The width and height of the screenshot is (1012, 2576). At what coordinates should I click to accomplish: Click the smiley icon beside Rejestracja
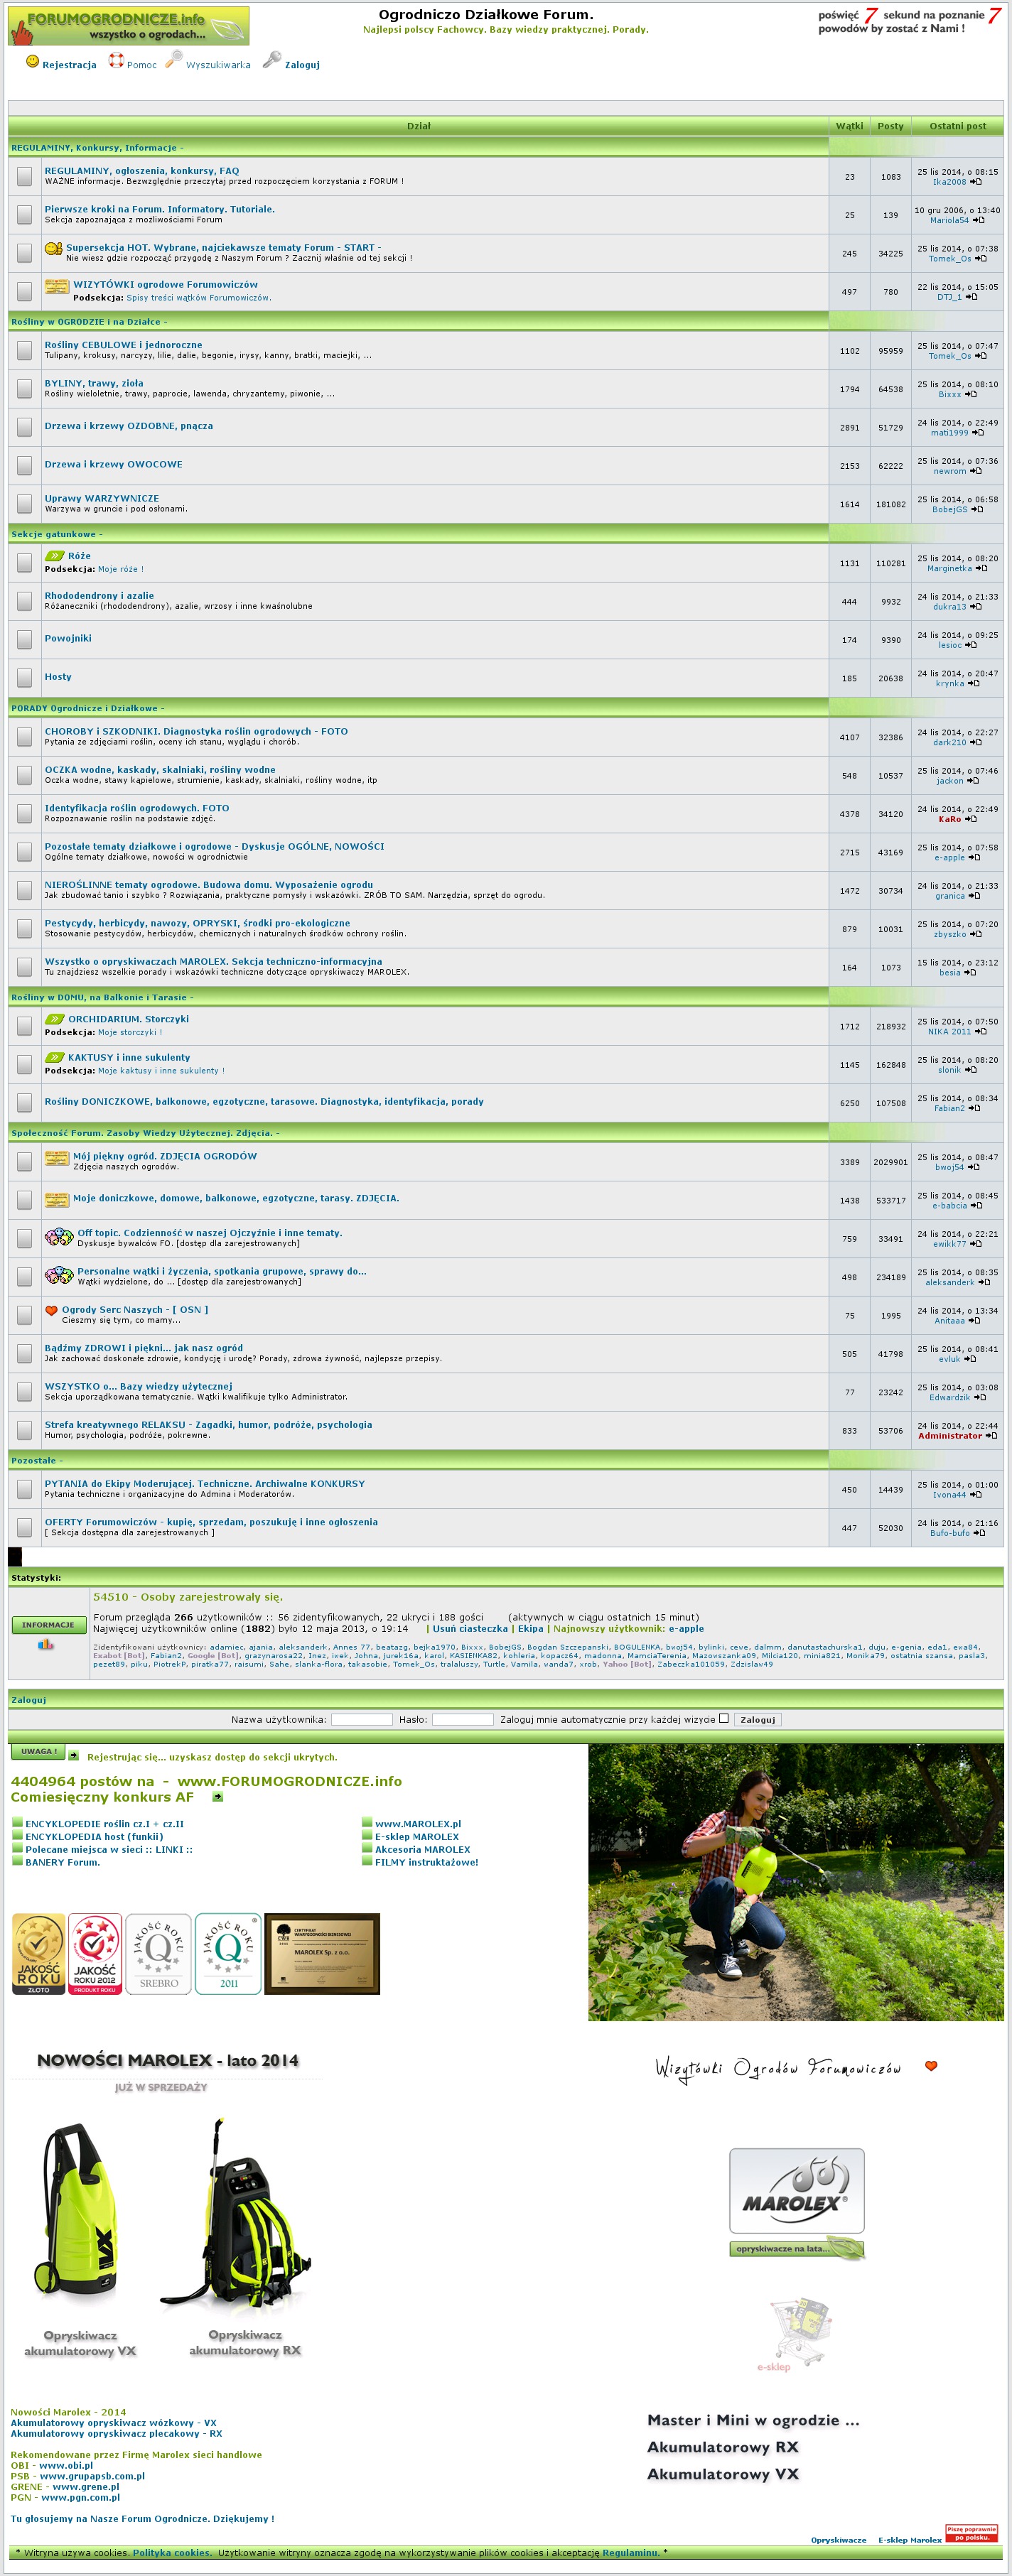33,61
